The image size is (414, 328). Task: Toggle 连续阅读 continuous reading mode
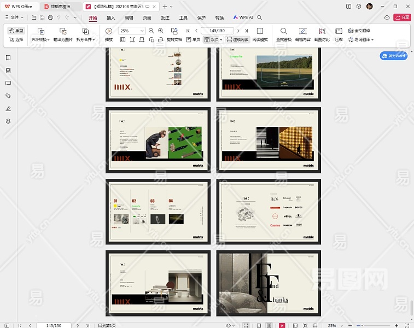[237, 40]
